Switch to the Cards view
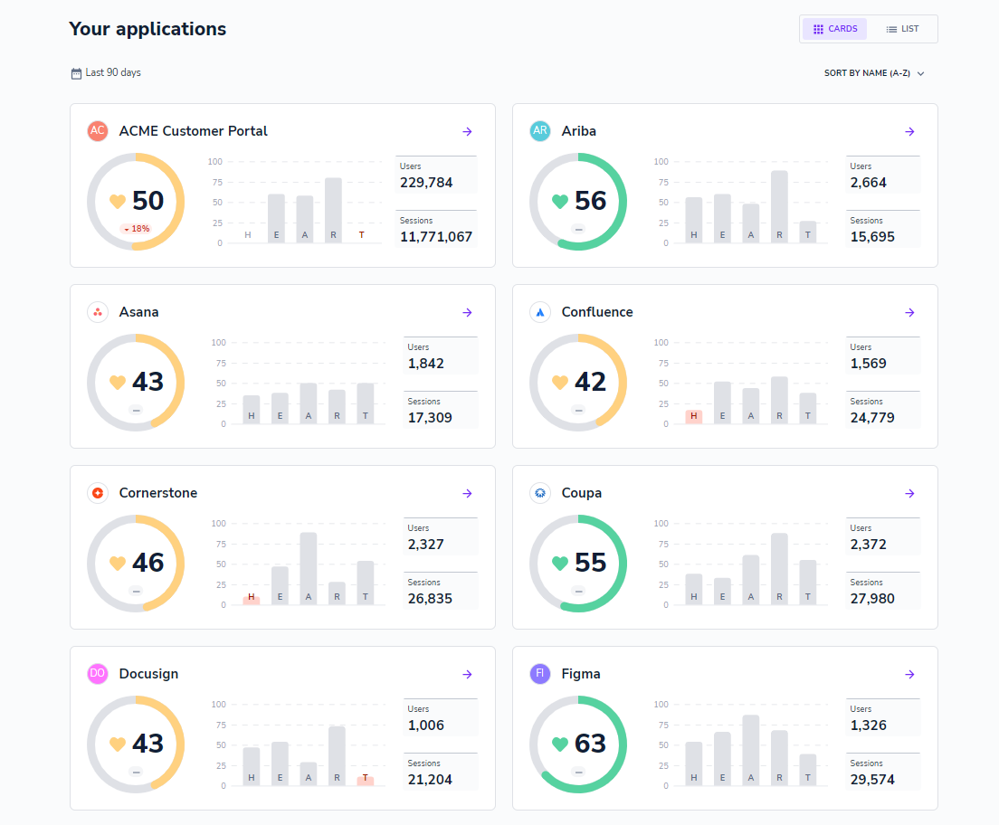Image resolution: width=999 pixels, height=825 pixels. [x=834, y=29]
